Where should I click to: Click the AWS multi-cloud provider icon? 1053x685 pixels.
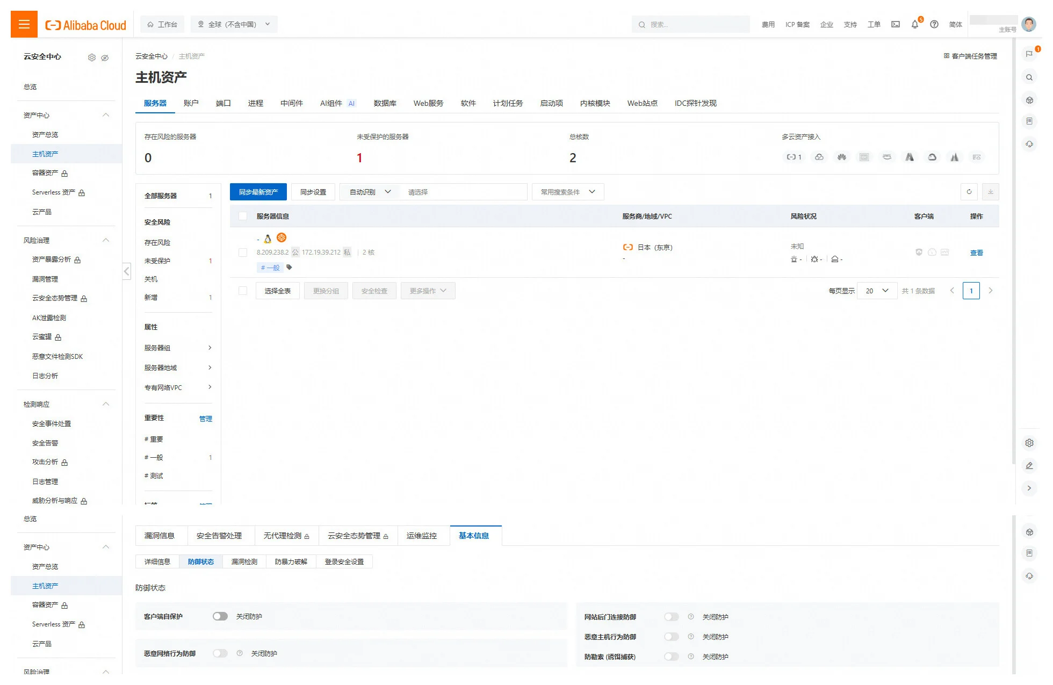pyautogui.click(x=886, y=157)
